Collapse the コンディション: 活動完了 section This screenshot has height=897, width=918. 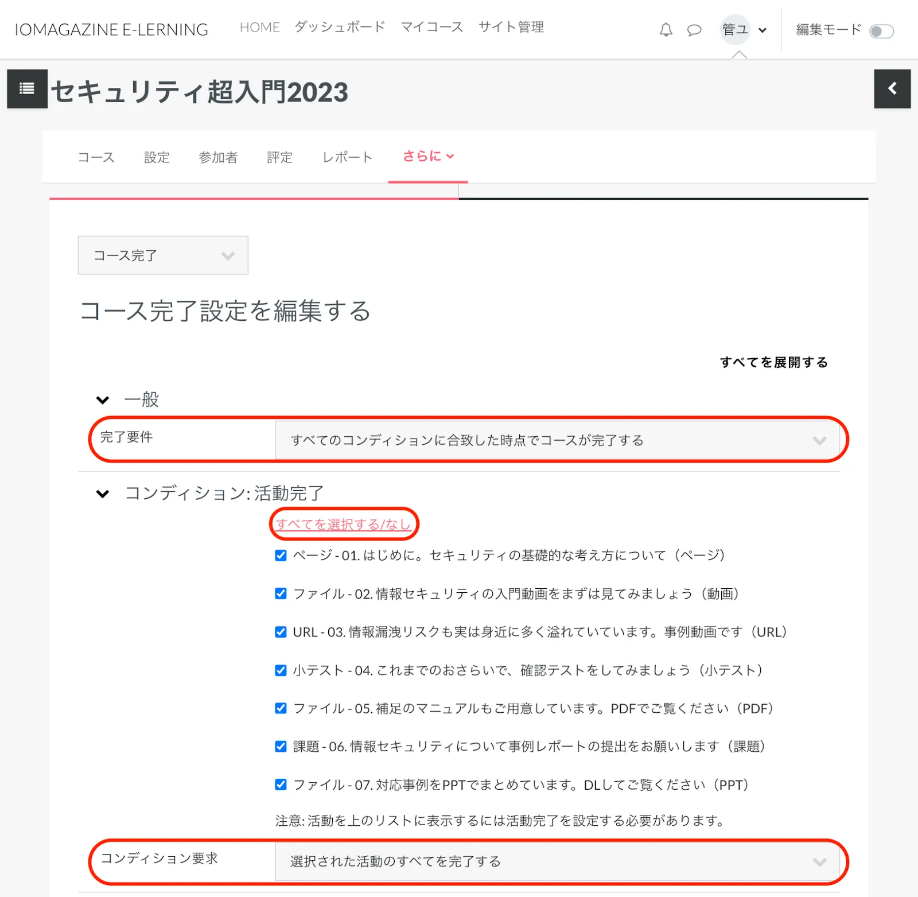103,494
